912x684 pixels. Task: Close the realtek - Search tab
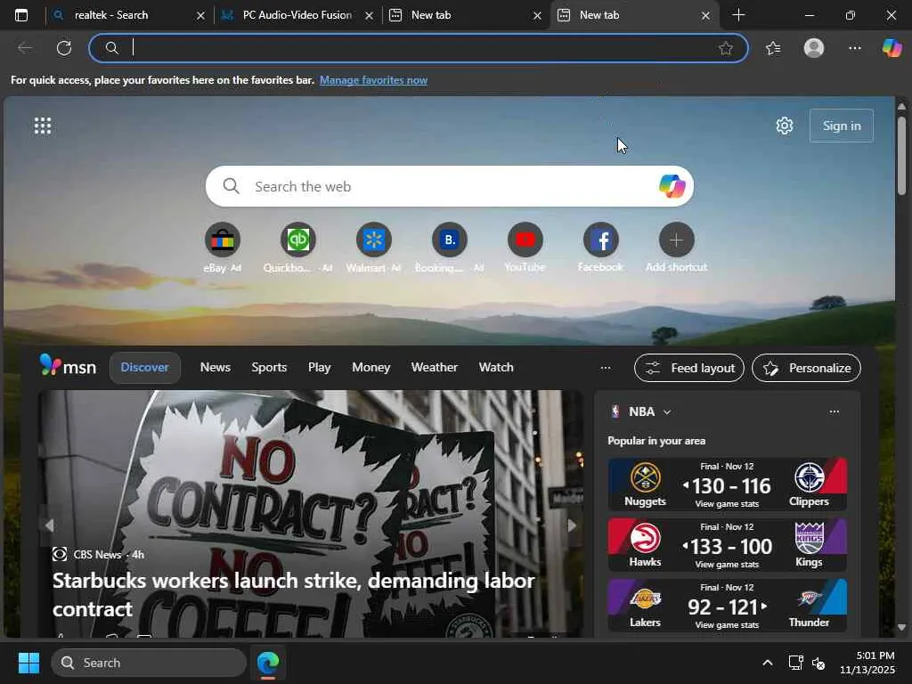tap(200, 16)
